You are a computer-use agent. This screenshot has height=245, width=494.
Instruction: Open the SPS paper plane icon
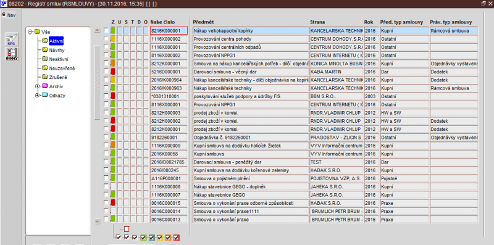point(11,39)
